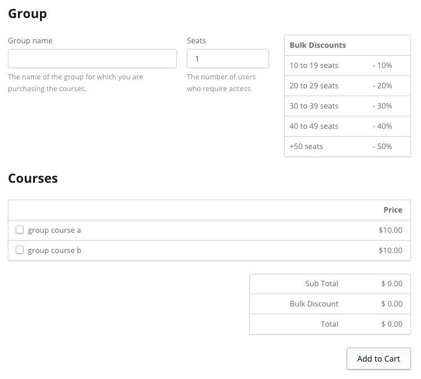Click the "group course b" label text
This screenshot has width=421, height=379.
click(55, 250)
